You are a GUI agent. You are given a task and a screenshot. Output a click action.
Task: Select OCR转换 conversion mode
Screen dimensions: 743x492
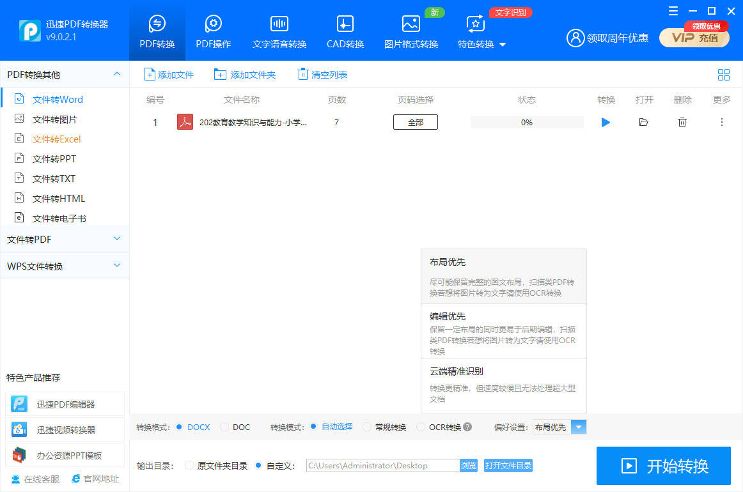click(x=420, y=427)
